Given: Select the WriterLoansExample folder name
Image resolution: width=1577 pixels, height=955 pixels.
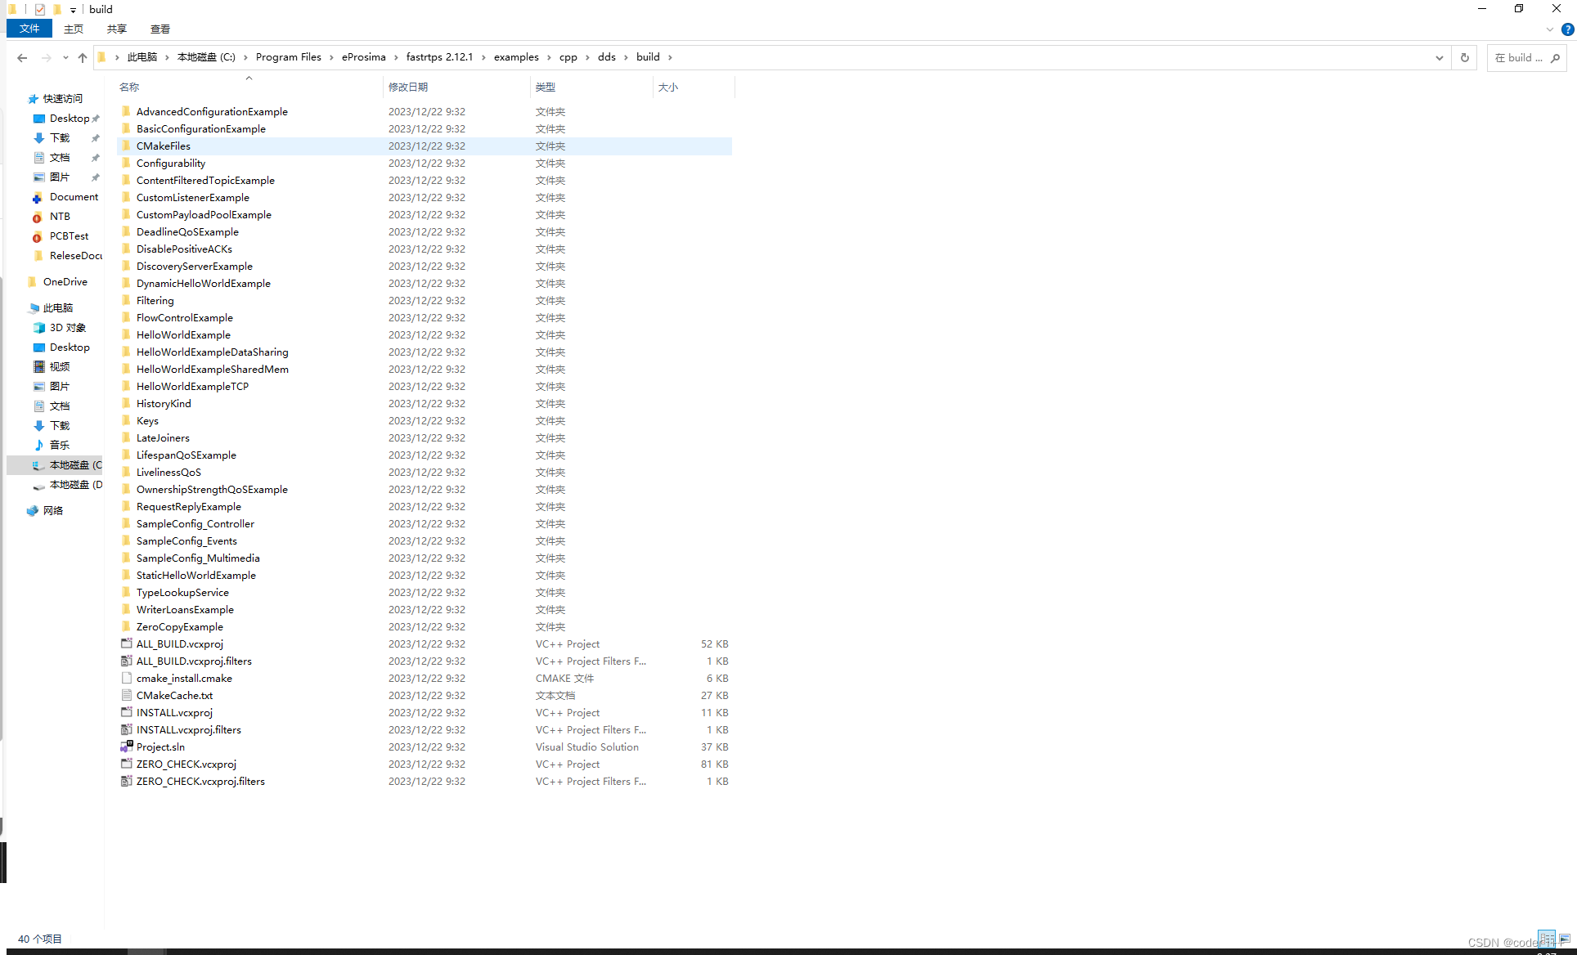Looking at the screenshot, I should [185, 610].
